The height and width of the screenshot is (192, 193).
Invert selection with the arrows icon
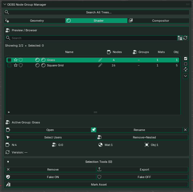pyautogui.click(x=185, y=69)
